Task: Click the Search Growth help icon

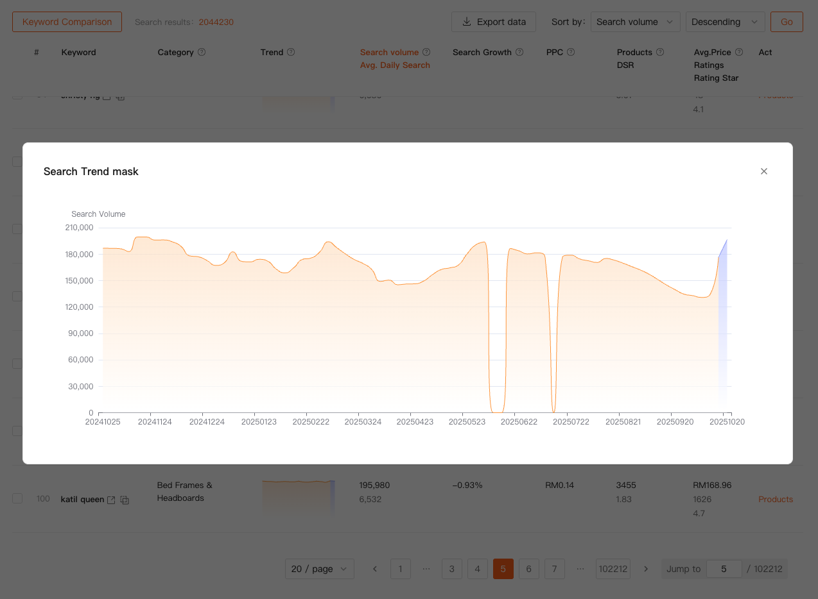Action: (519, 53)
